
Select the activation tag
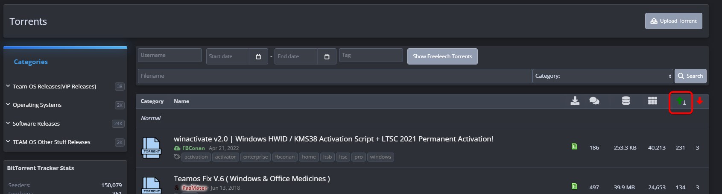[x=196, y=157]
